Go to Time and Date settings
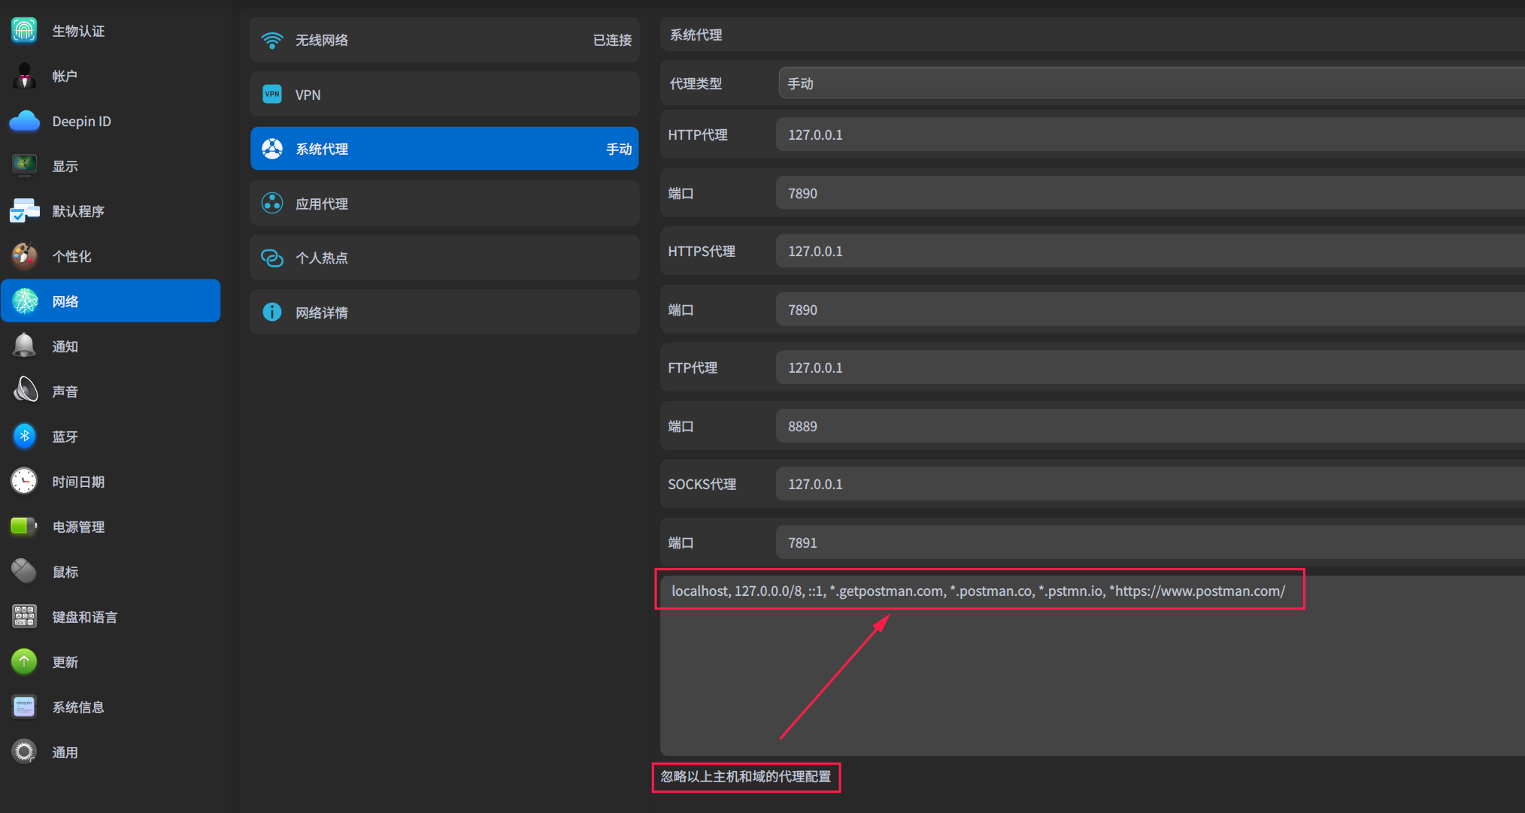 pyautogui.click(x=78, y=482)
